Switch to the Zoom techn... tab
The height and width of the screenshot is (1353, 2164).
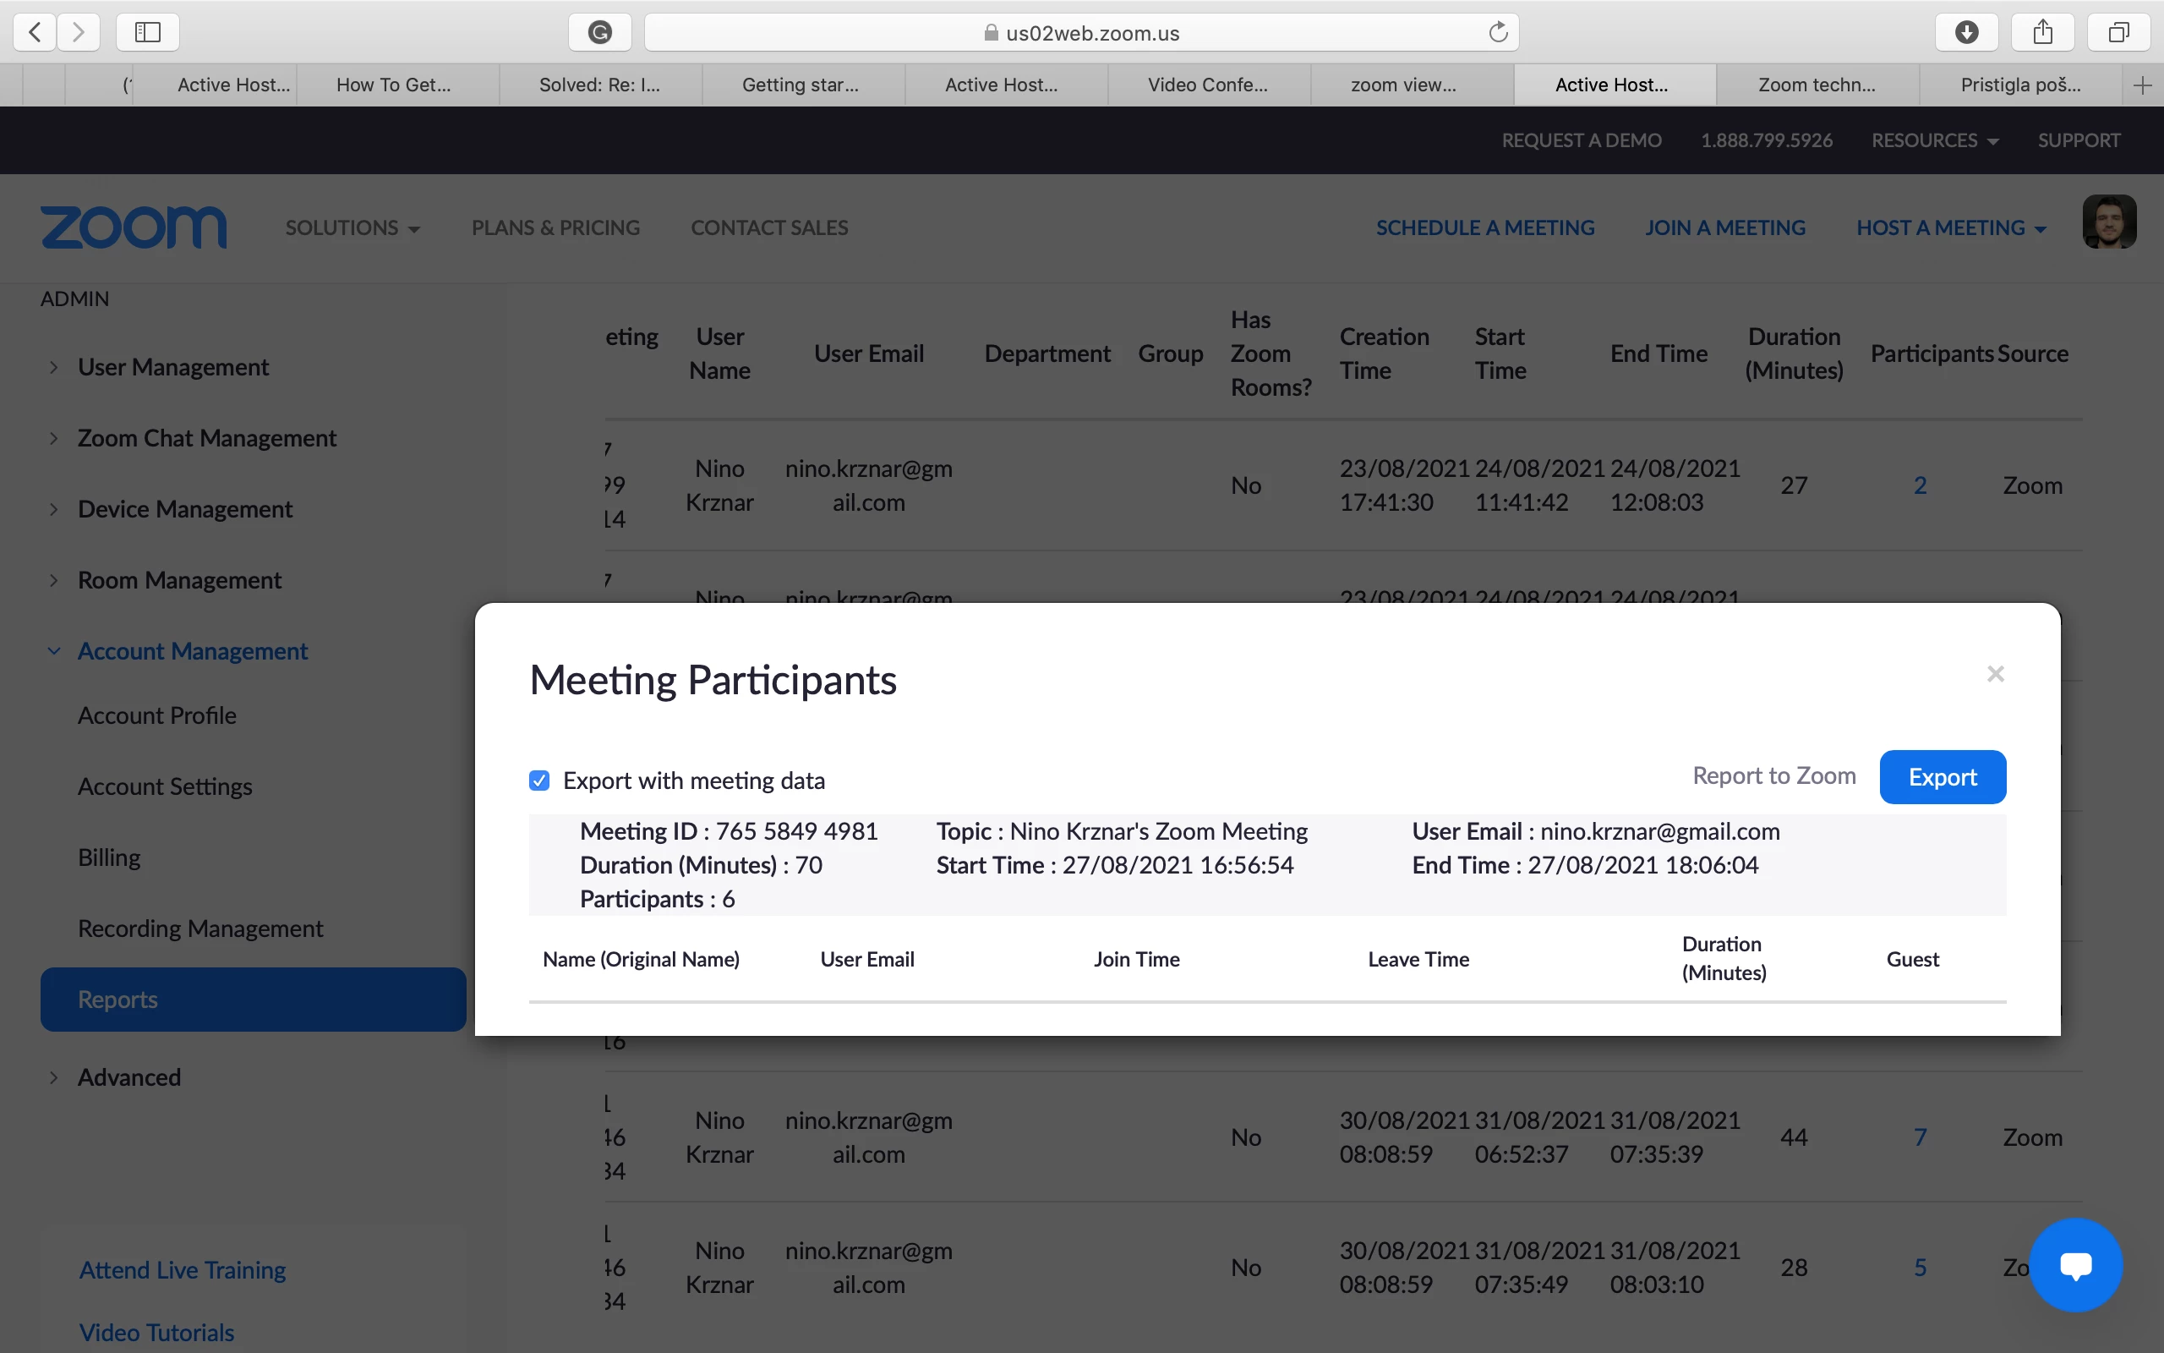[1816, 85]
